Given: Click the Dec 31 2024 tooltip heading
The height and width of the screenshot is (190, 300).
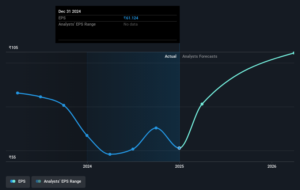Looking at the screenshot, I should (x=70, y=11).
